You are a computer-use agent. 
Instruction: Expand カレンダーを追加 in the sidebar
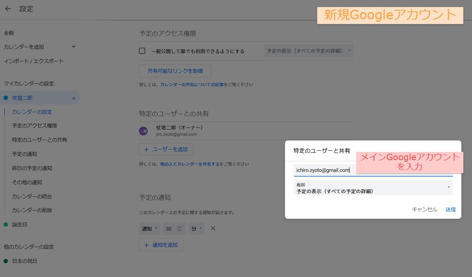pos(73,47)
